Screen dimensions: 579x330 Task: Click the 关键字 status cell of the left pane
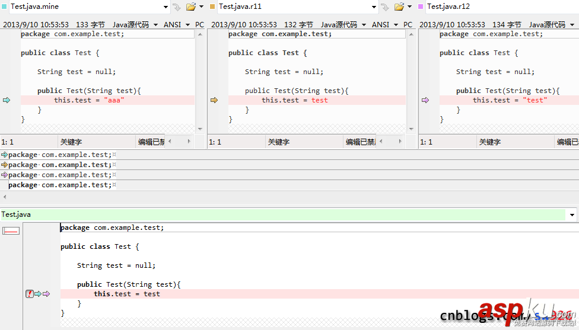[97, 142]
